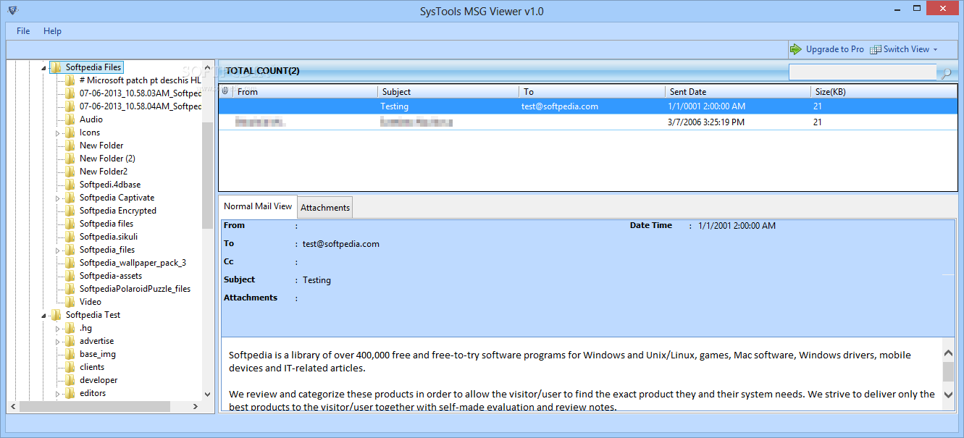Click mail body scroll down arrow
The width and height of the screenshot is (964, 438).
(948, 395)
